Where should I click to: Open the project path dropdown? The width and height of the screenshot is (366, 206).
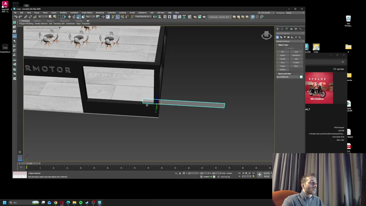[x=219, y=17]
